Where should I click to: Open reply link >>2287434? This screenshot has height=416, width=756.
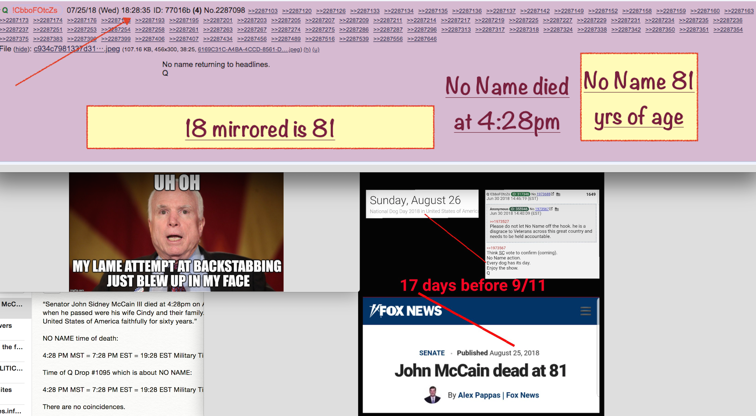tap(218, 39)
